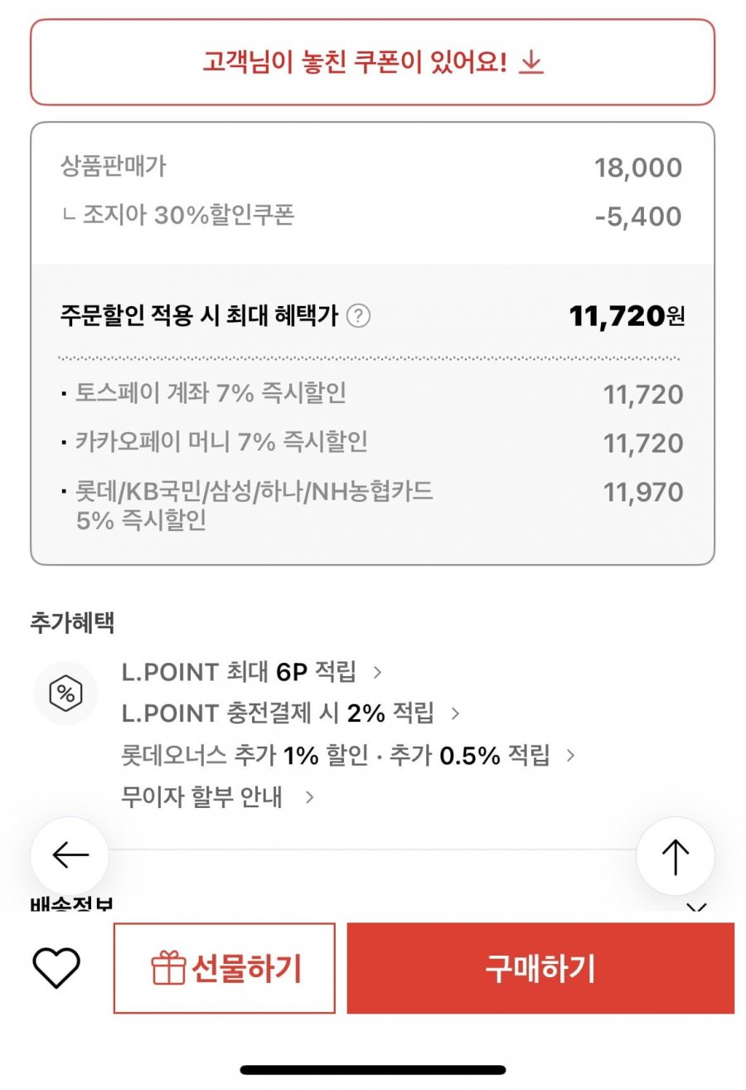Image resolution: width=746 pixels, height=1090 pixels.
Task: Open the missed coupon banner
Action: click(x=372, y=62)
